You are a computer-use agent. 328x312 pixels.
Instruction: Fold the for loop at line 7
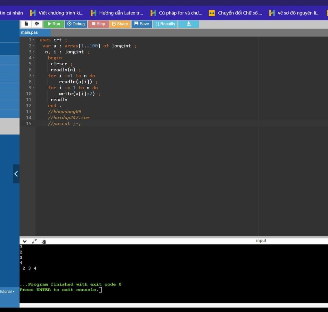pos(33,76)
